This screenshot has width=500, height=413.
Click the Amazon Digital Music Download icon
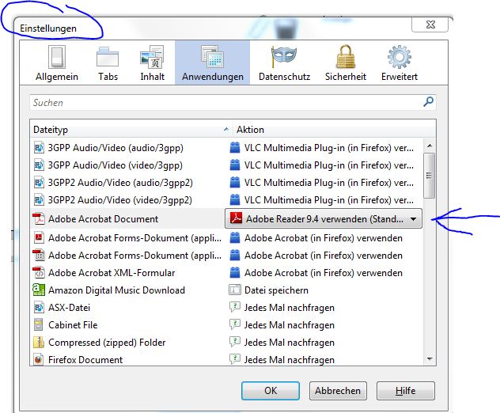tap(39, 290)
